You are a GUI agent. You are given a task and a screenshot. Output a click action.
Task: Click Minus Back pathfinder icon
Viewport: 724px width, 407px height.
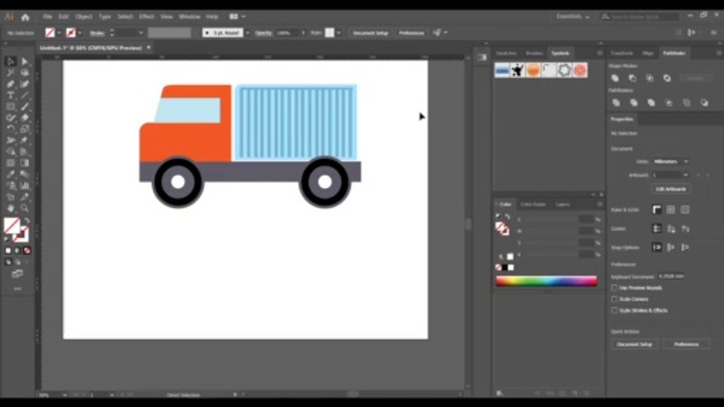tap(704, 103)
